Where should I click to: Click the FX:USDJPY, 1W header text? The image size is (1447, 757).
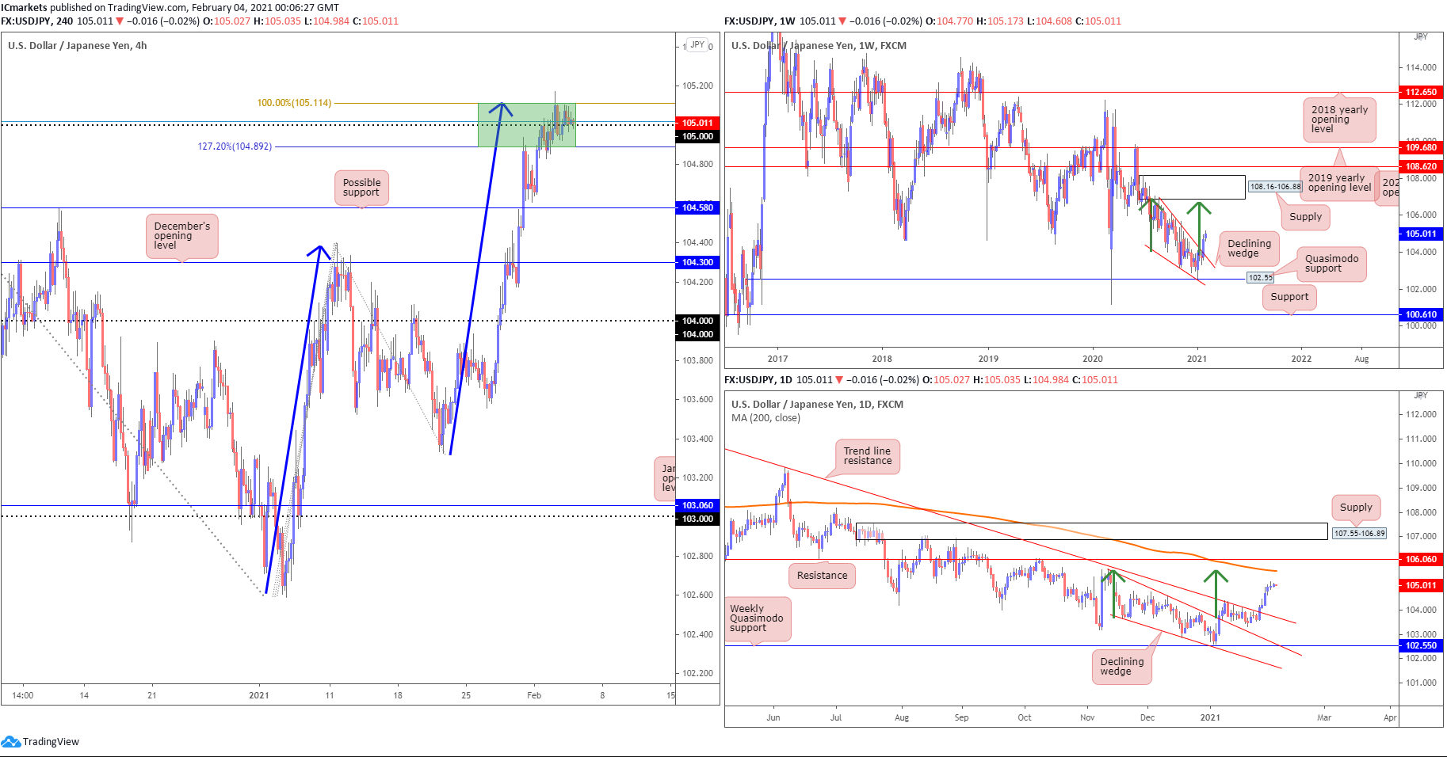pyautogui.click(x=759, y=21)
